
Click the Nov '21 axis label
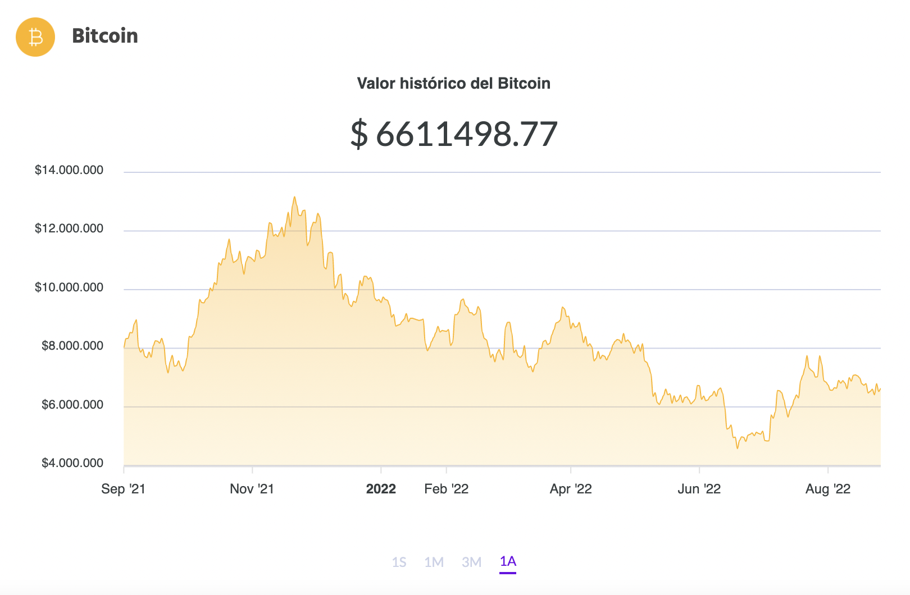(x=253, y=489)
